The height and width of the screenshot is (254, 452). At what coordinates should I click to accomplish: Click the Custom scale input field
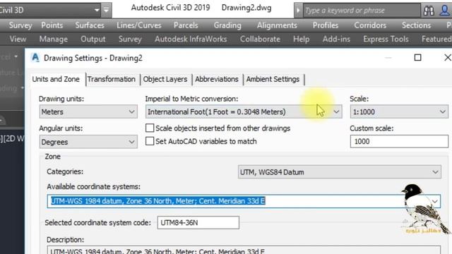[399, 141]
